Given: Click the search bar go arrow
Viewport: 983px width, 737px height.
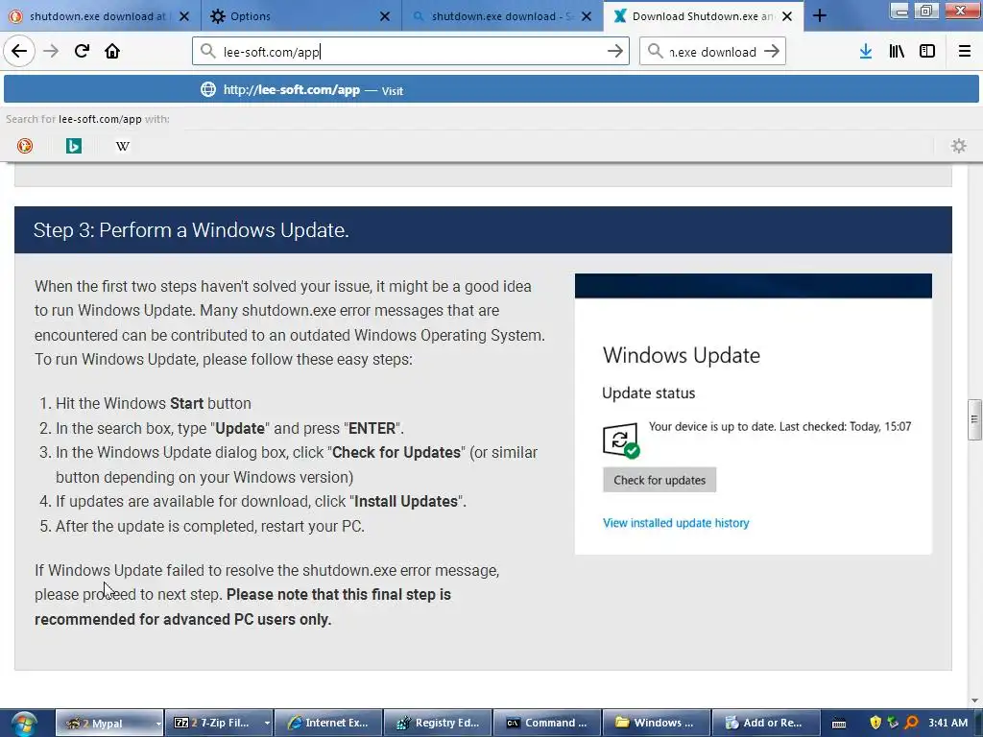Looking at the screenshot, I should coord(772,52).
